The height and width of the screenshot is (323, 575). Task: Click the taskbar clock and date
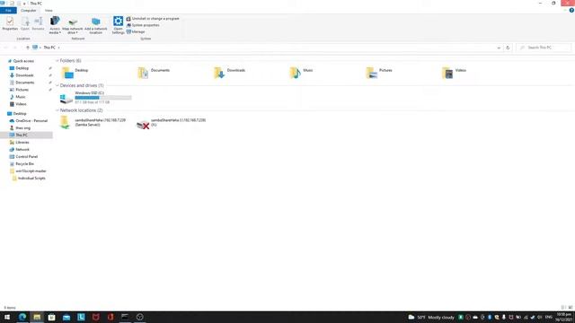click(564, 317)
